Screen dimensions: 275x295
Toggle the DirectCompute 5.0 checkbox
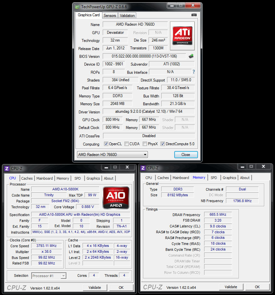point(163,144)
